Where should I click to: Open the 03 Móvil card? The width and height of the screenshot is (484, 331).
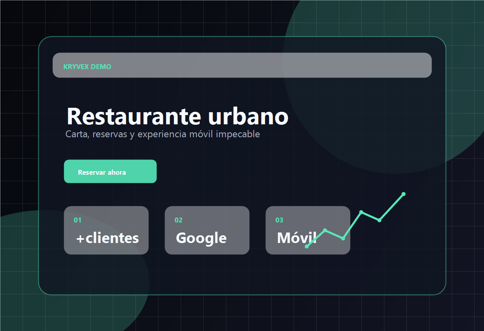click(x=308, y=230)
